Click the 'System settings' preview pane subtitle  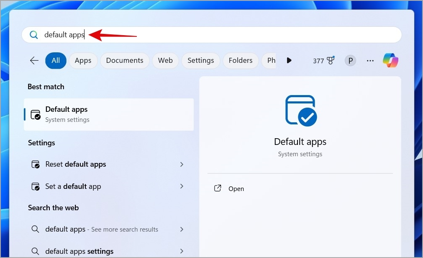(300, 154)
